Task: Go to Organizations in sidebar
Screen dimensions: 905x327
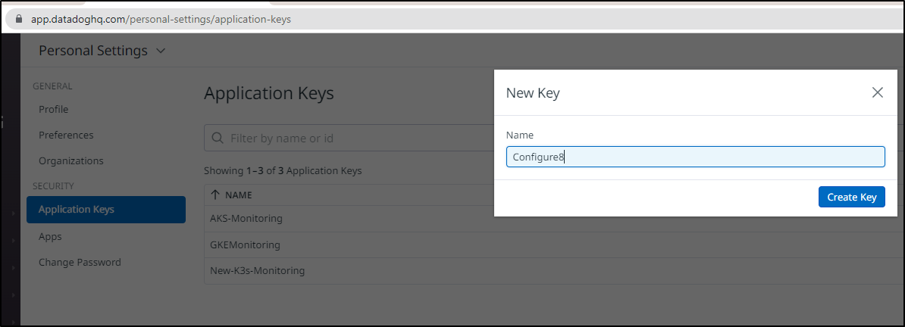Action: click(71, 160)
